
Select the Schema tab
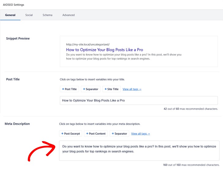[x=47, y=15]
